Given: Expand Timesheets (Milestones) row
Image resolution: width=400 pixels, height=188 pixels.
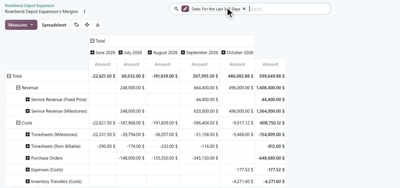Looking at the screenshot, I should click(27, 134).
